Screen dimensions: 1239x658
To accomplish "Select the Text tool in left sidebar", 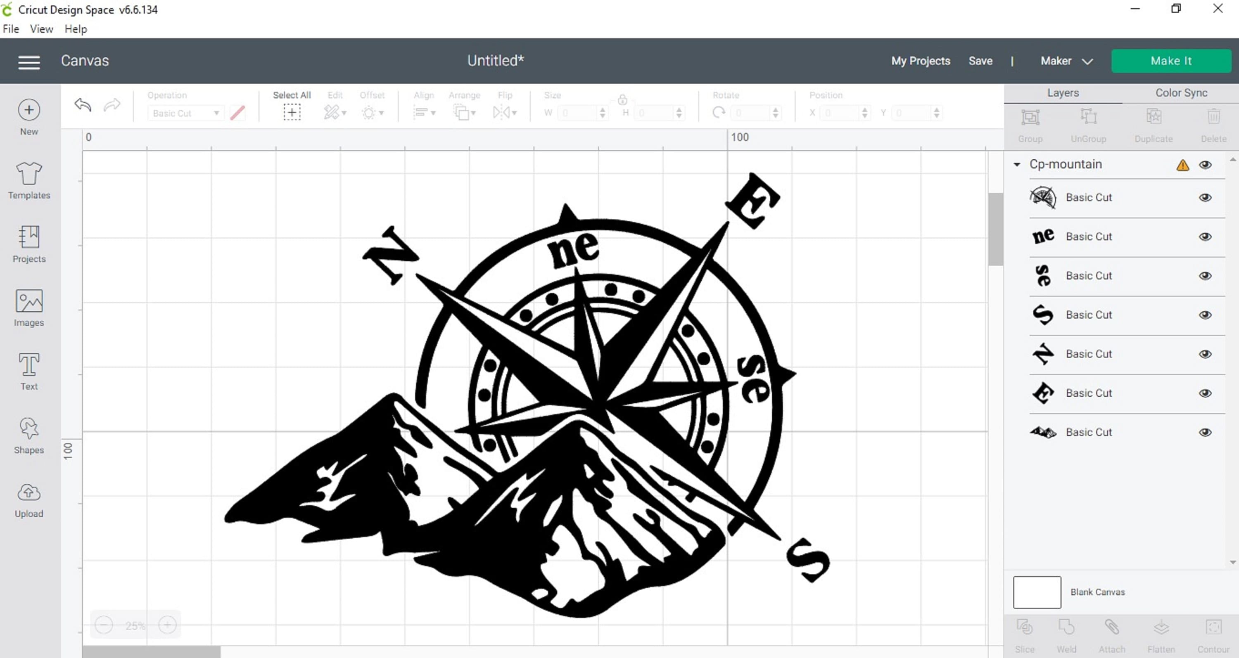I will 28,370.
